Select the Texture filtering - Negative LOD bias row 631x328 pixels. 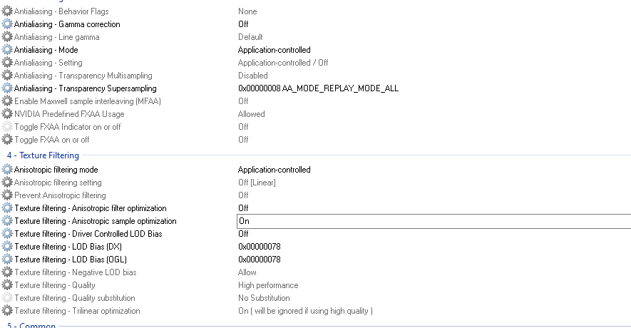(x=75, y=272)
